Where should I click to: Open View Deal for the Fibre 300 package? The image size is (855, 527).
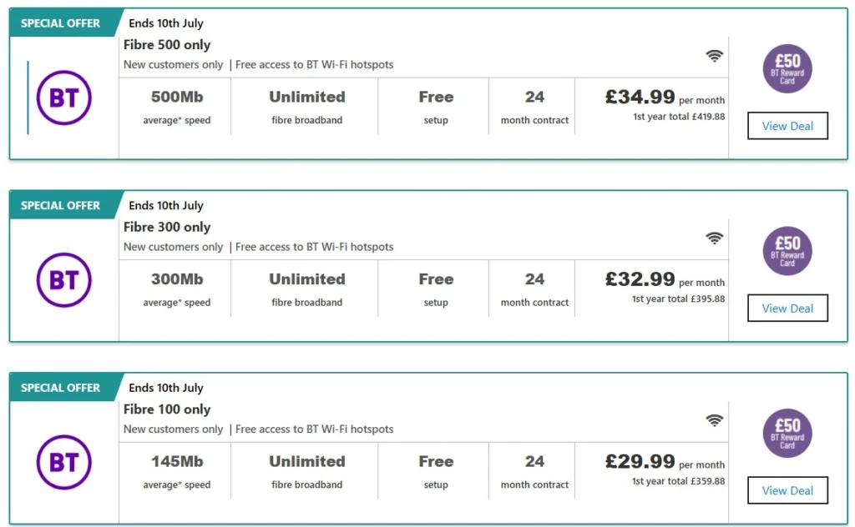tap(787, 309)
